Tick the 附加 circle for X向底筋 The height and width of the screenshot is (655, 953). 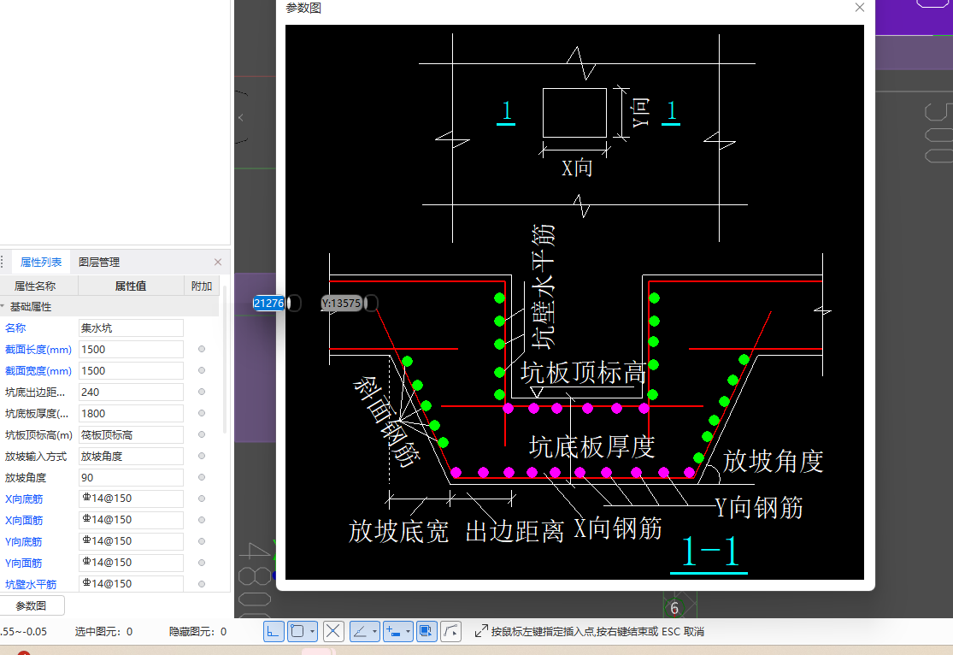pos(202,499)
